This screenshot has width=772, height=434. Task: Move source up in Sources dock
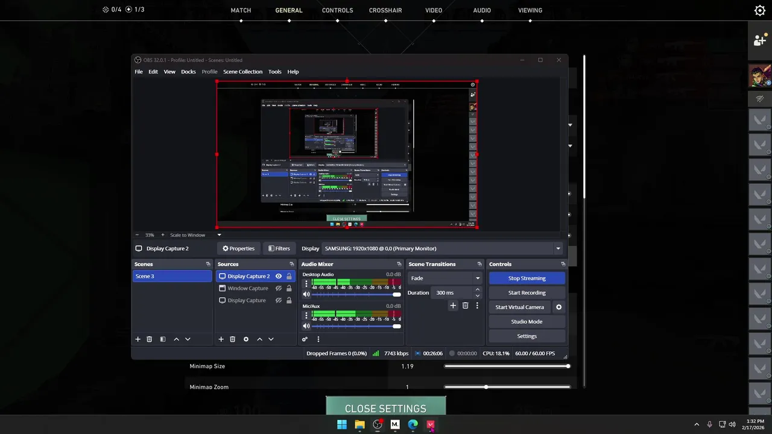259,339
